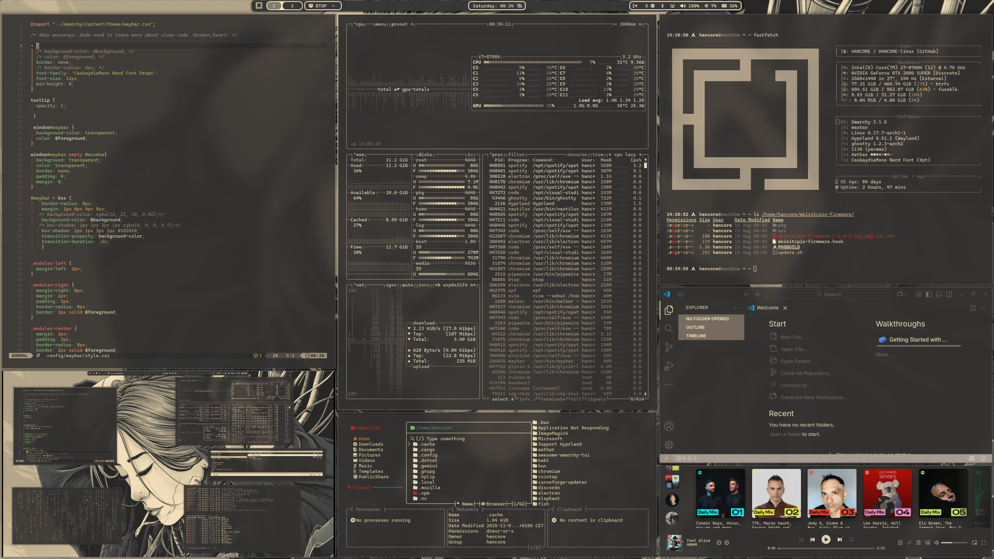Adjust the Spotify volume slider
The height and width of the screenshot is (559, 994).
click(x=954, y=543)
